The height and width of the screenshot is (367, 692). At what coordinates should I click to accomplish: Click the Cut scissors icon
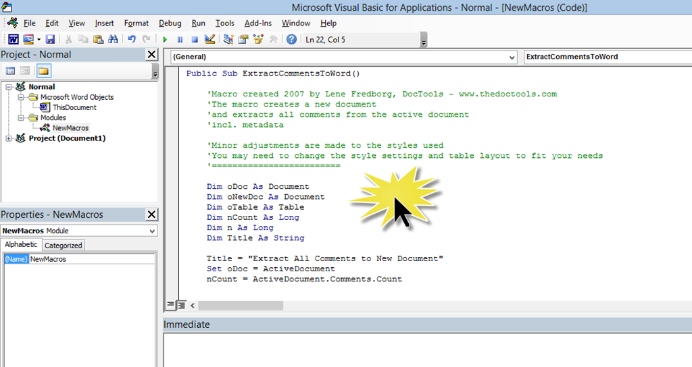pyautogui.click(x=68, y=39)
